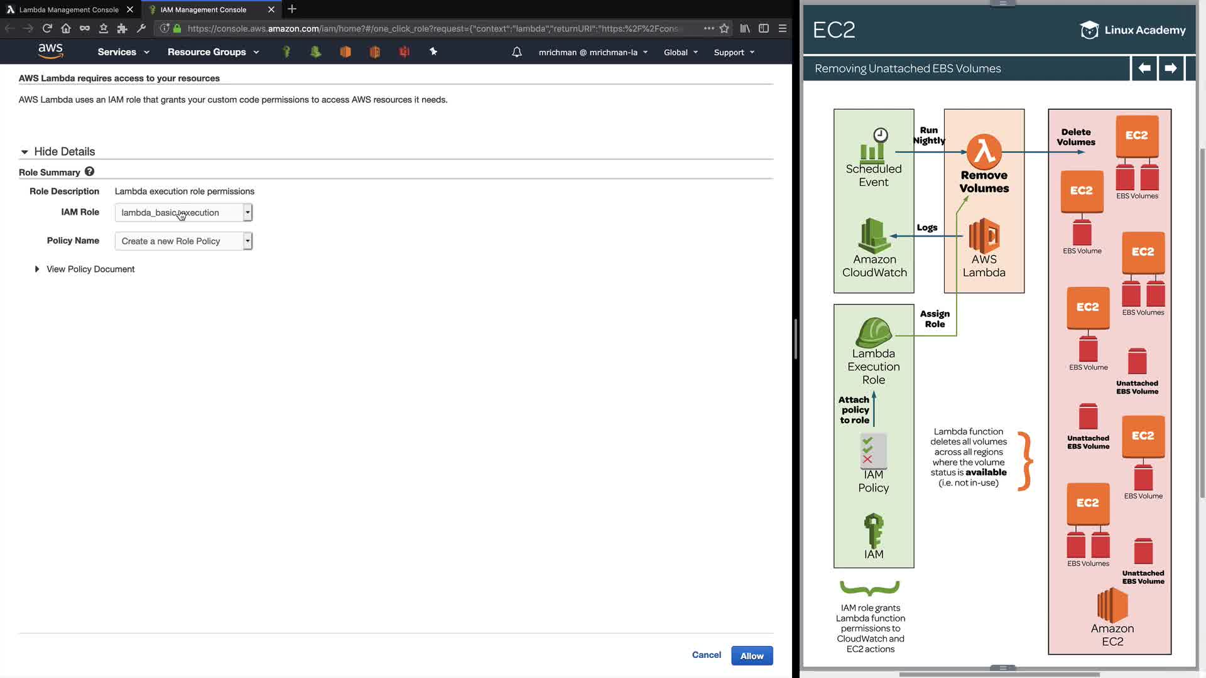Open the IAM green key shortcut icon
1206x678 pixels.
[286, 52]
